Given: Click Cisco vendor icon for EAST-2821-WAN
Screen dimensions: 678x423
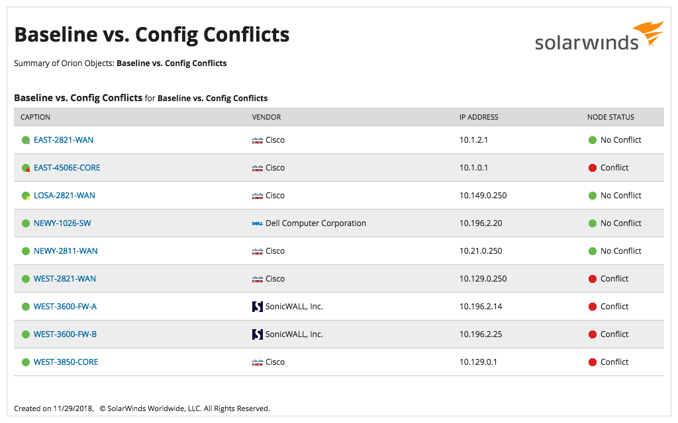Looking at the screenshot, I should (258, 140).
